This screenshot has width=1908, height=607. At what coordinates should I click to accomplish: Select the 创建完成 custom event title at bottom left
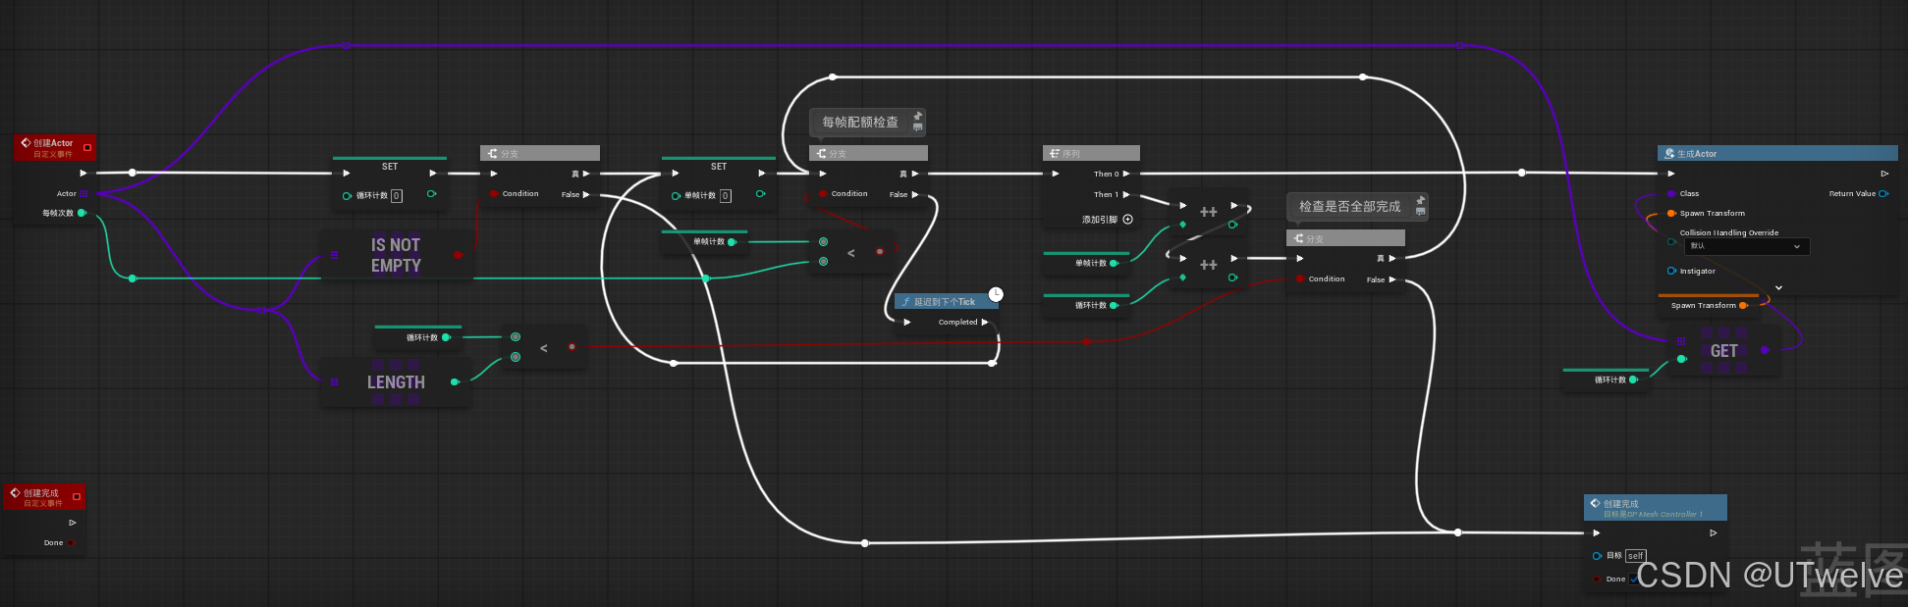(x=41, y=493)
